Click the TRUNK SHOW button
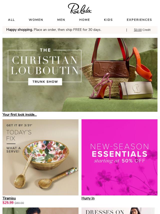The width and height of the screenshot is (160, 214). point(45,82)
